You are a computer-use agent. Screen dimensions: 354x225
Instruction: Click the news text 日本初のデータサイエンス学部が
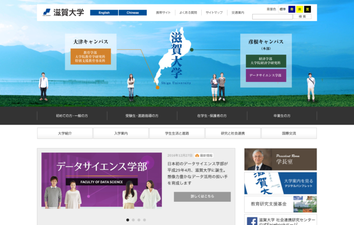198,164
